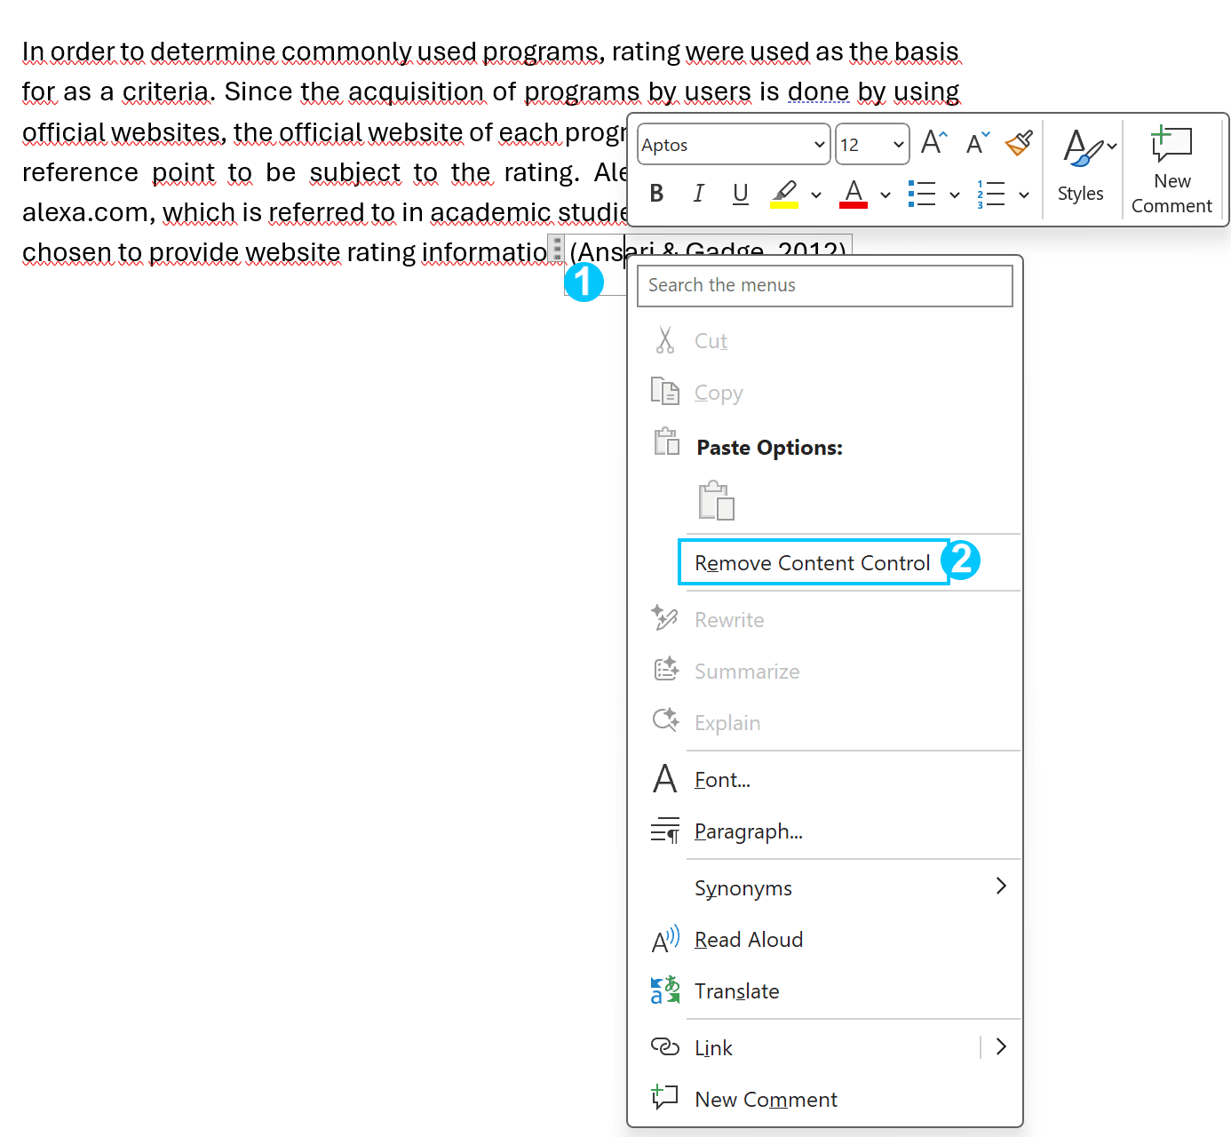Click the Cut scissors icon

tap(665, 341)
